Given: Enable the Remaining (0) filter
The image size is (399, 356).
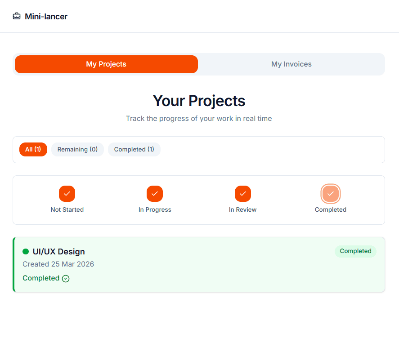Looking at the screenshot, I should point(77,149).
